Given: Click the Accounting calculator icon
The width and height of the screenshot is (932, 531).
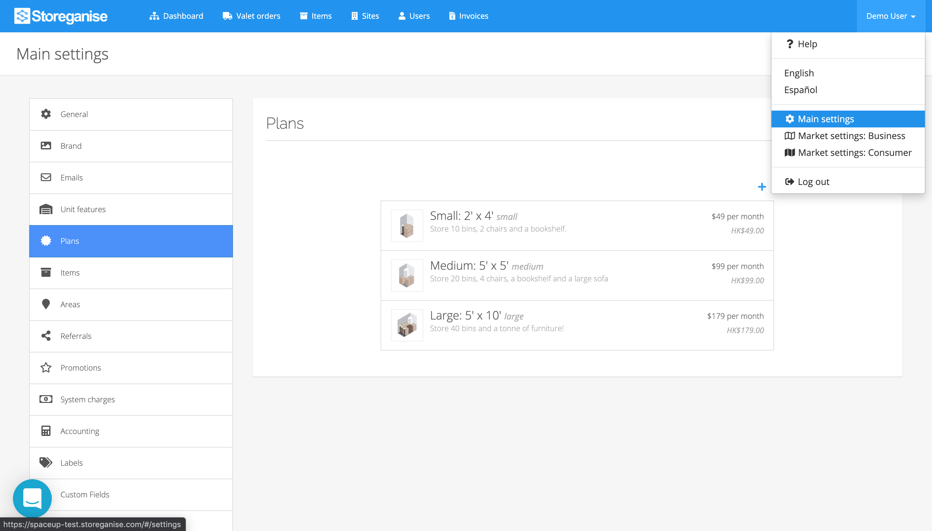Looking at the screenshot, I should click(46, 431).
